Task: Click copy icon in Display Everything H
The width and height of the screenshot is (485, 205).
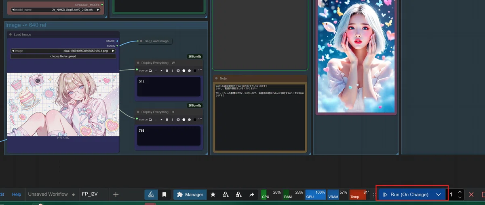Action: 150,120
